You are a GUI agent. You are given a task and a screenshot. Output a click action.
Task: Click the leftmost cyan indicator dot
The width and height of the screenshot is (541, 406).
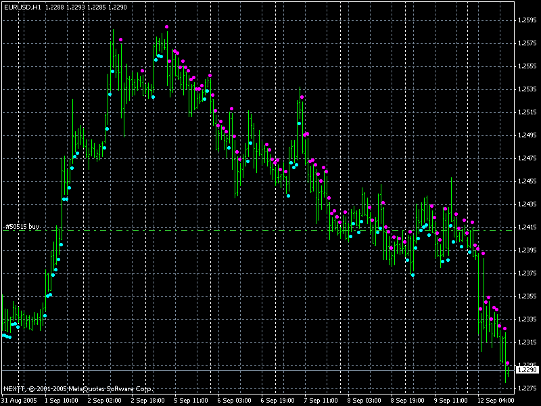(4, 335)
